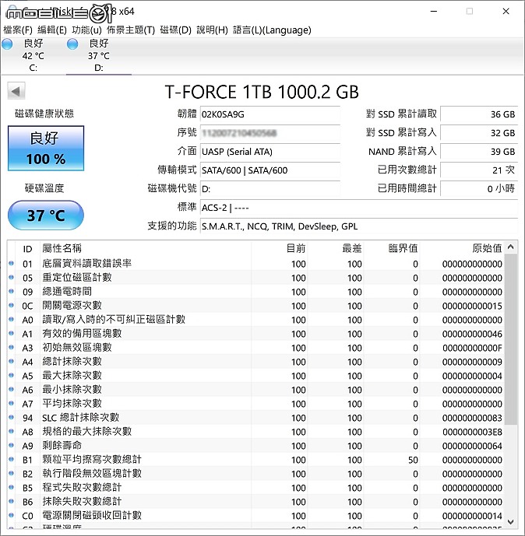
Task: Click the status dot for attribute A3
Action: [11, 347]
